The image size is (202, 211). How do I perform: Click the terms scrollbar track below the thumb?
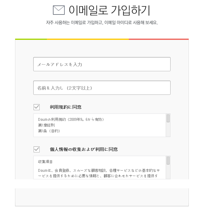click(168, 130)
